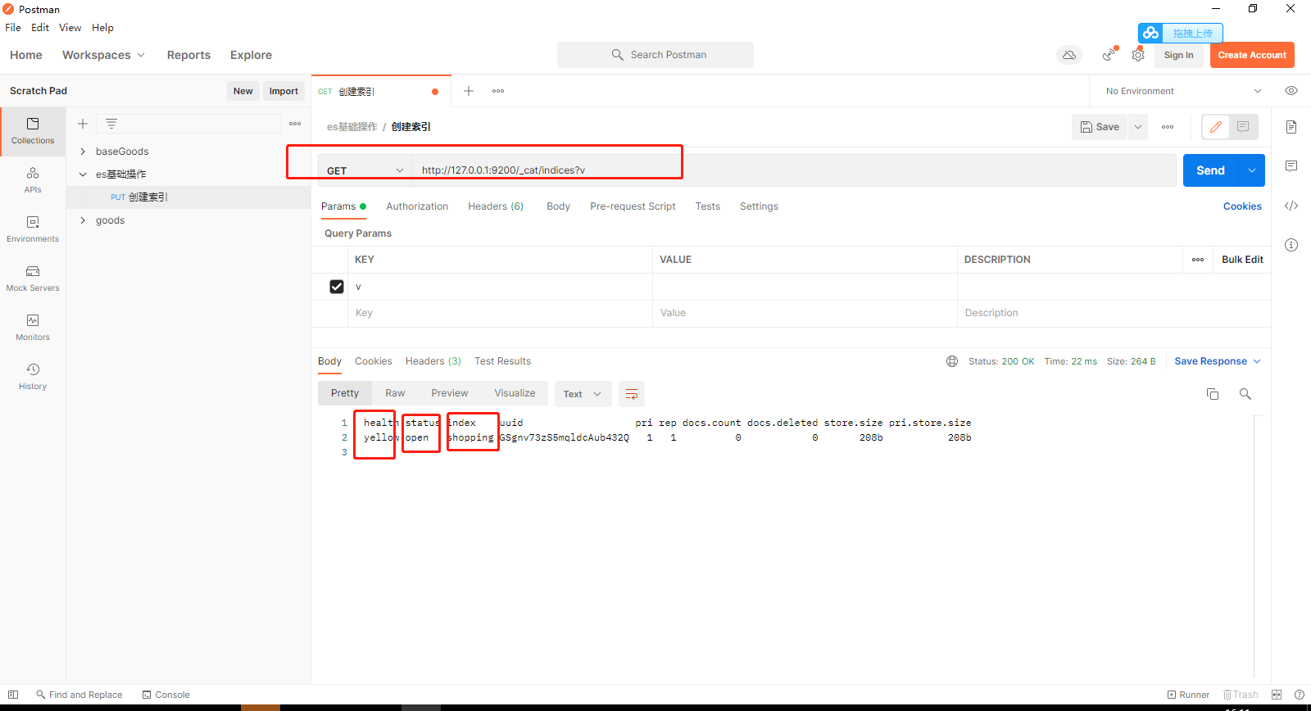Click the satellite capture requests icon
The image size is (1311, 711).
(x=1109, y=55)
